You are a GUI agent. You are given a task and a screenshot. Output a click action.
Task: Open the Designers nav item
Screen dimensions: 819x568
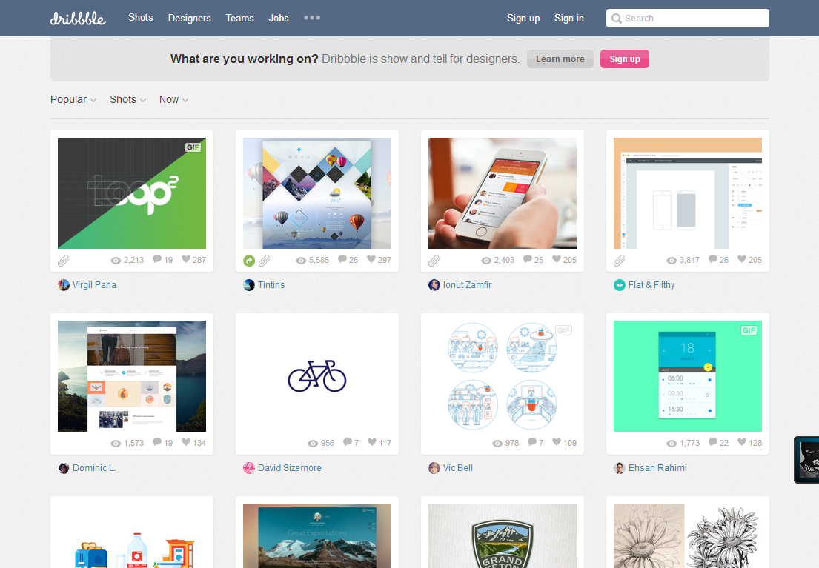point(189,19)
